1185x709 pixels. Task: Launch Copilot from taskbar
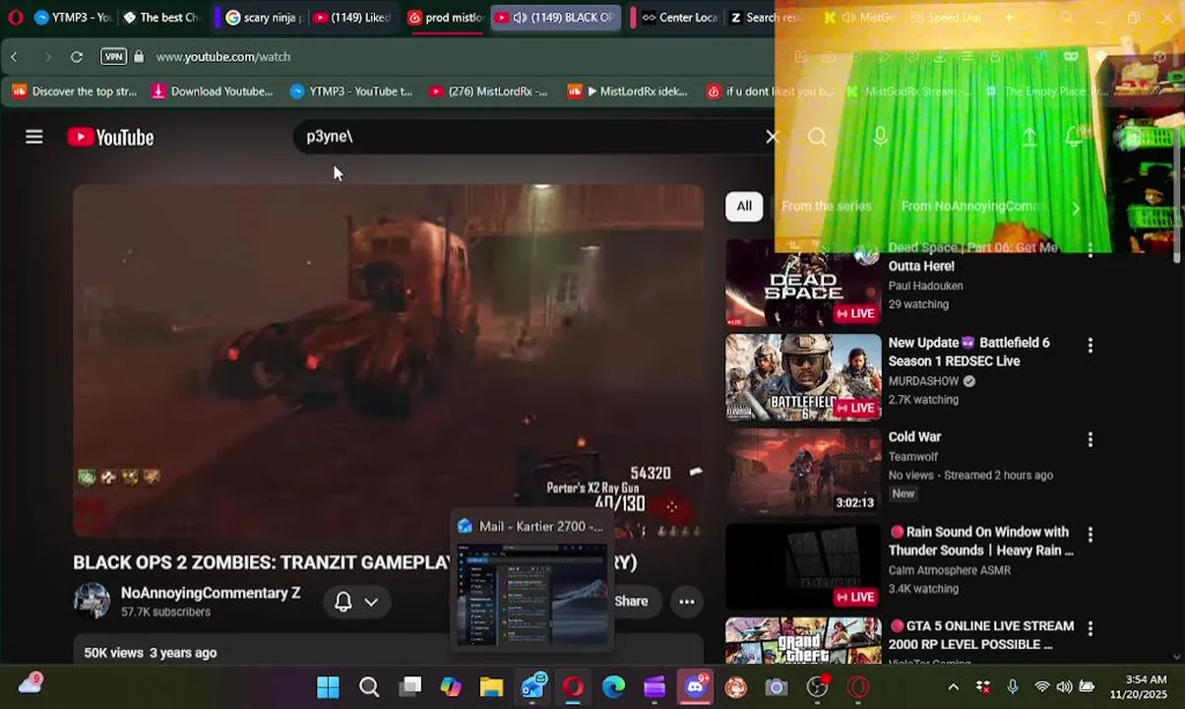451,686
